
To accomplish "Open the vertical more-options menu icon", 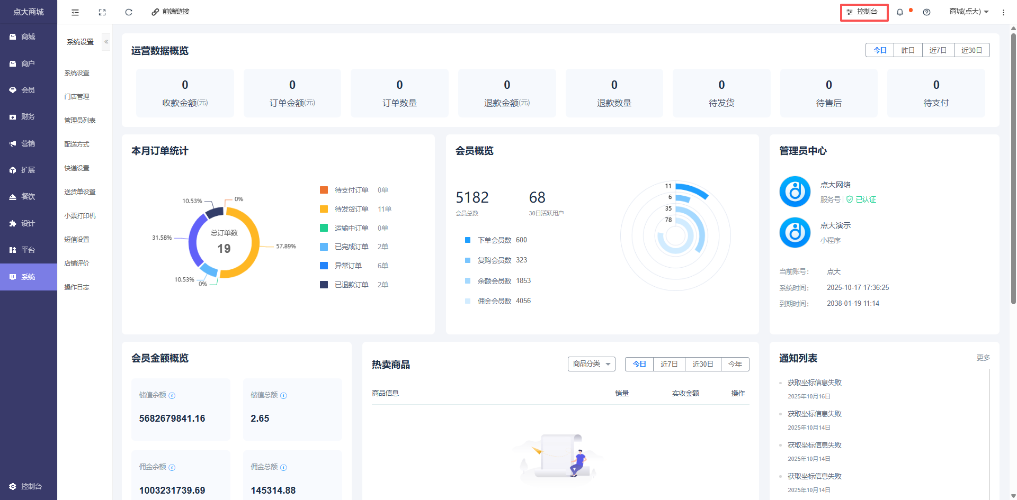I will [x=1003, y=12].
